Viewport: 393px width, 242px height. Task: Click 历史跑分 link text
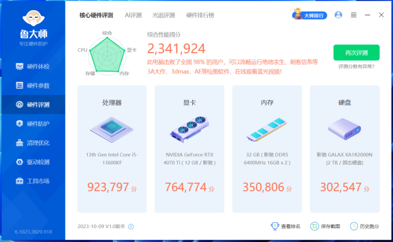pyautogui.click(x=369, y=226)
